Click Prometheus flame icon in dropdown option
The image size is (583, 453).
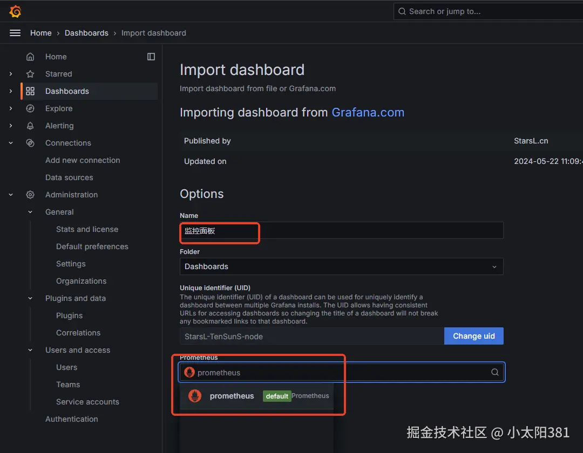click(x=195, y=396)
